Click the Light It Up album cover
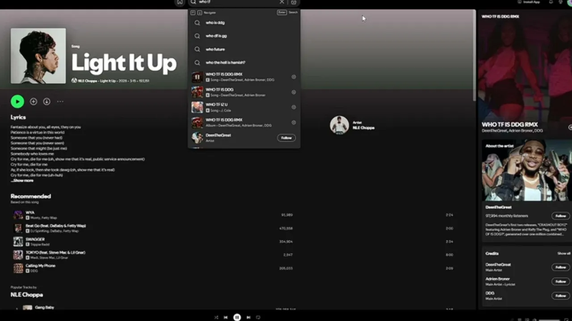 pos(38,56)
